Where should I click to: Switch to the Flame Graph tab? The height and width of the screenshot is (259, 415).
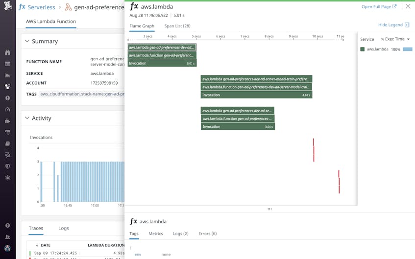coord(142,26)
